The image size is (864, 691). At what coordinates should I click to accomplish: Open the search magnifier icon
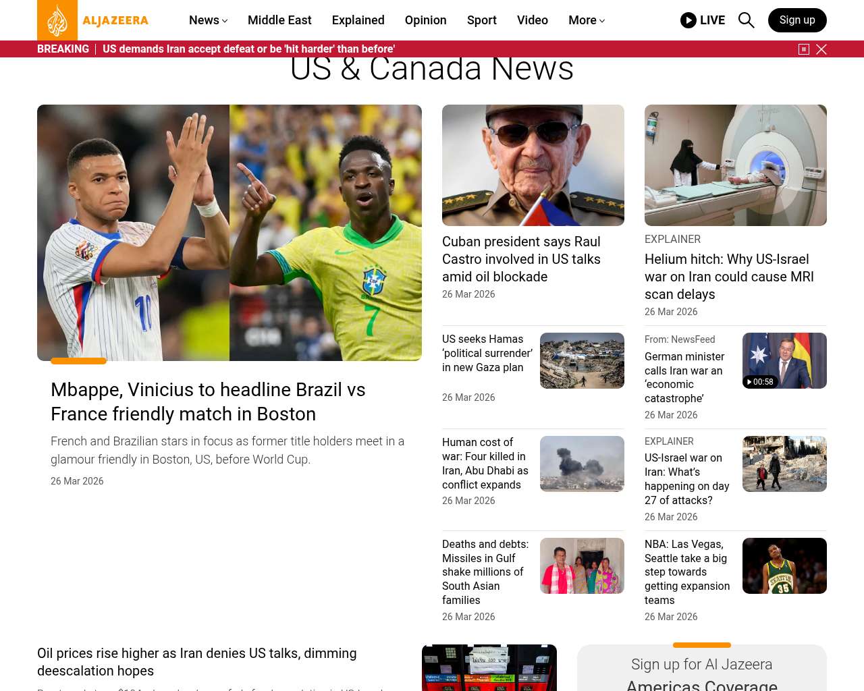pos(746,20)
